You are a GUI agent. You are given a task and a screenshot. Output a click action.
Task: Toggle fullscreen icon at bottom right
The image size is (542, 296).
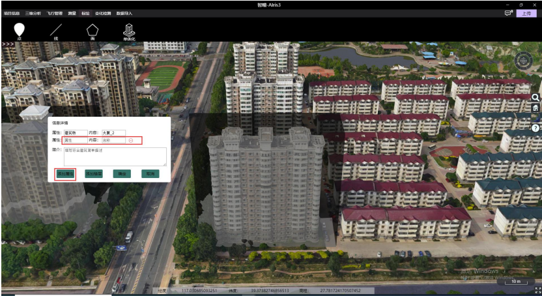coord(537,290)
